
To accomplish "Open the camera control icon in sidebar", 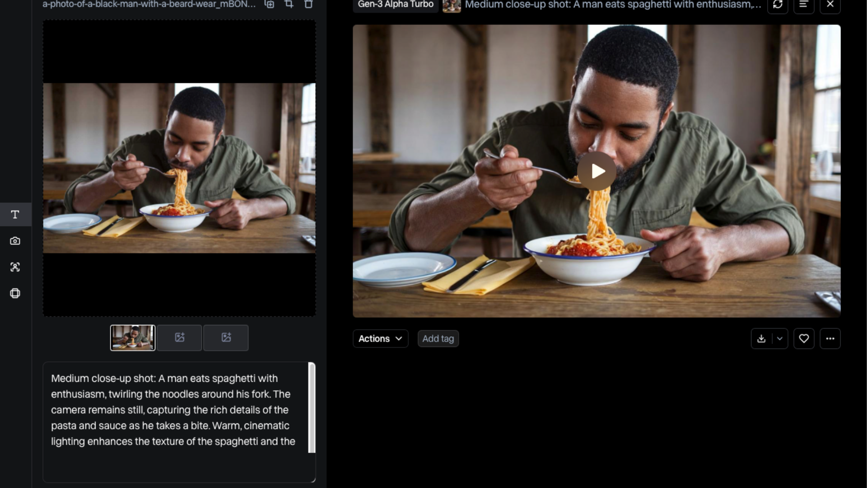I will coord(15,241).
